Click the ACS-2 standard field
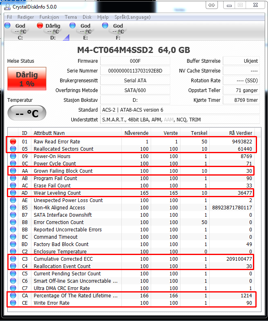This screenshot has height=321, width=268. (180, 110)
